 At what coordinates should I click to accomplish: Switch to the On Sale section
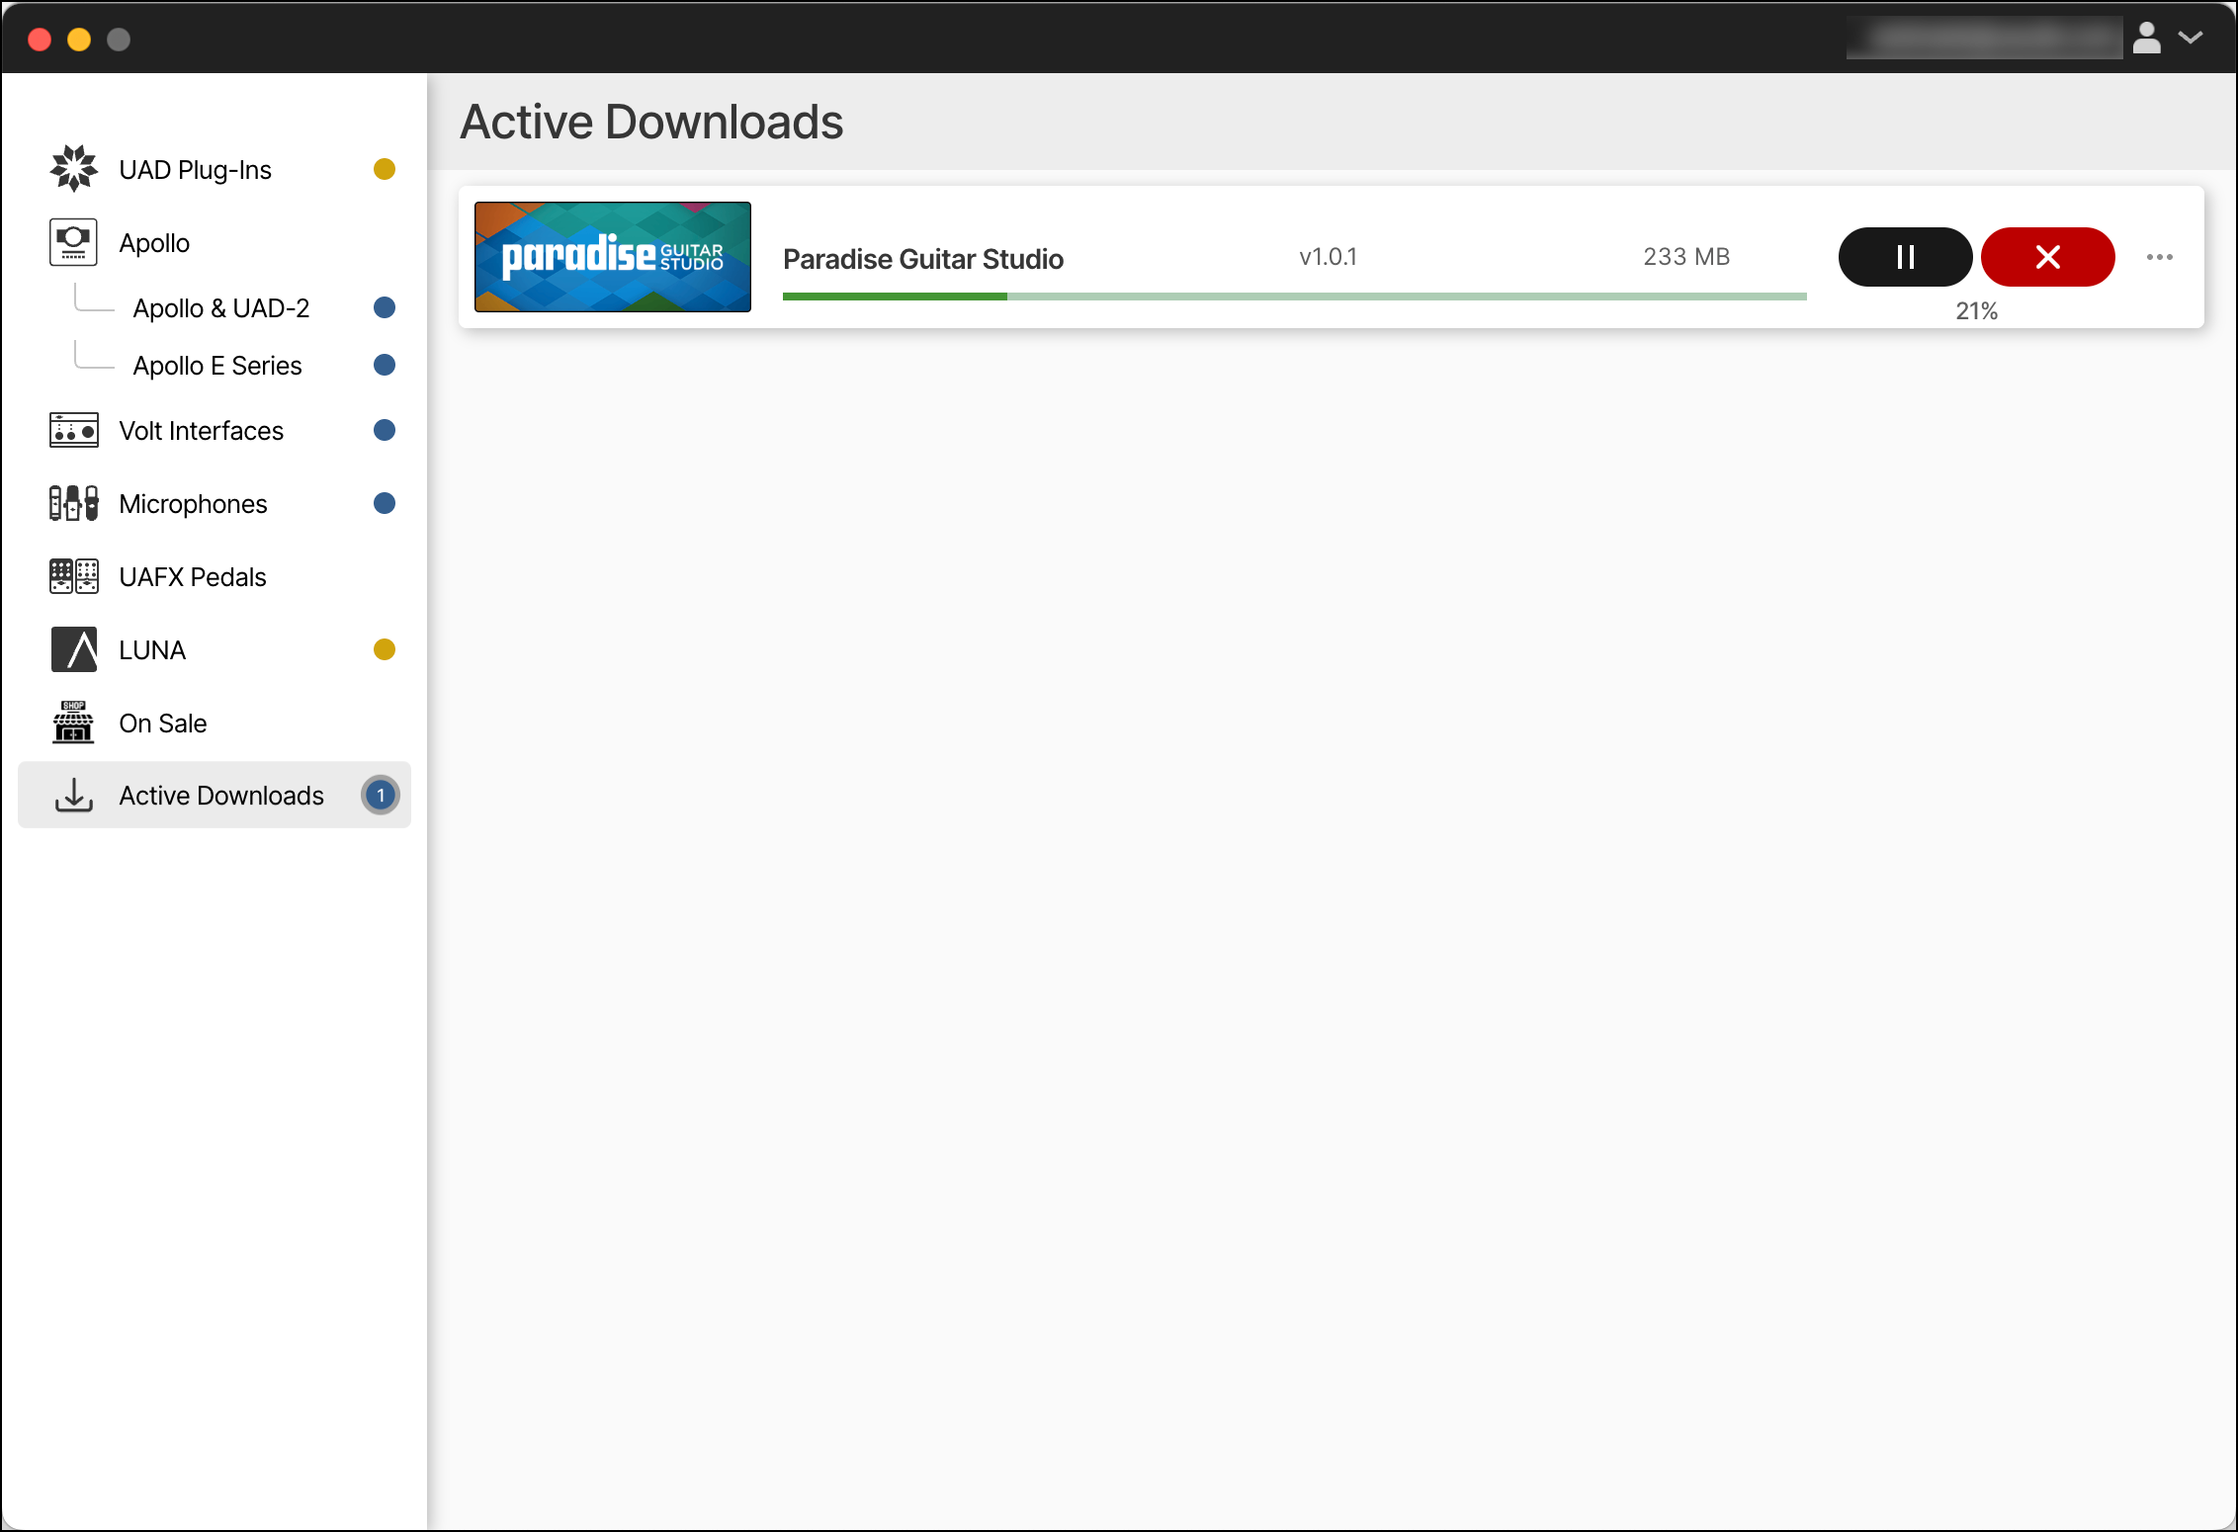tap(161, 722)
